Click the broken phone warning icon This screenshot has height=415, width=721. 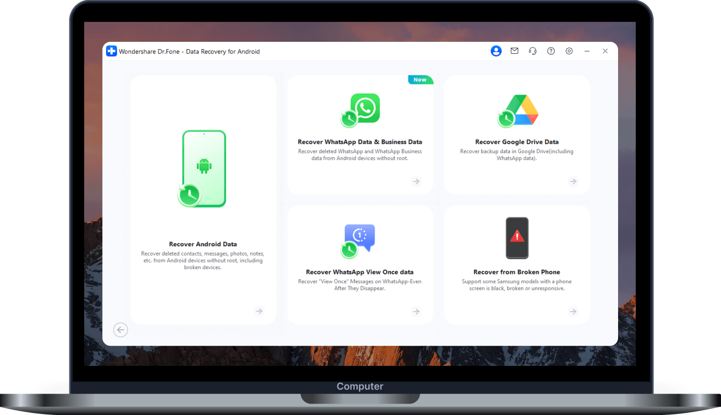pos(517,238)
